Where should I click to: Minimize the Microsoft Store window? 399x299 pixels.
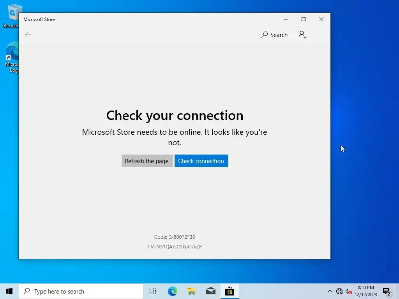point(286,19)
